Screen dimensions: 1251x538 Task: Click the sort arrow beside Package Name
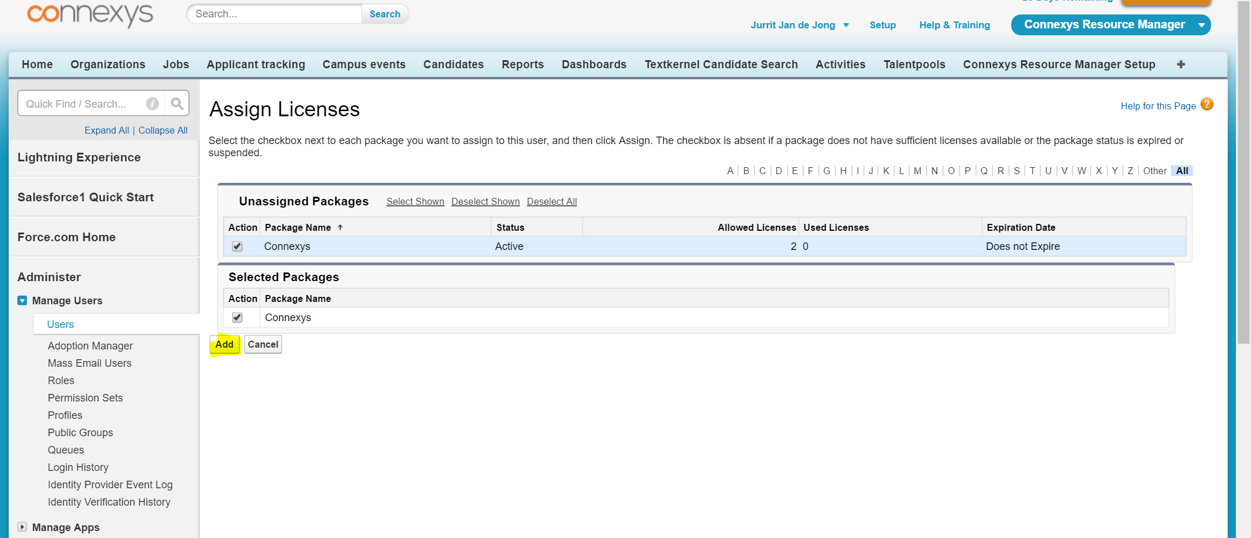340,227
